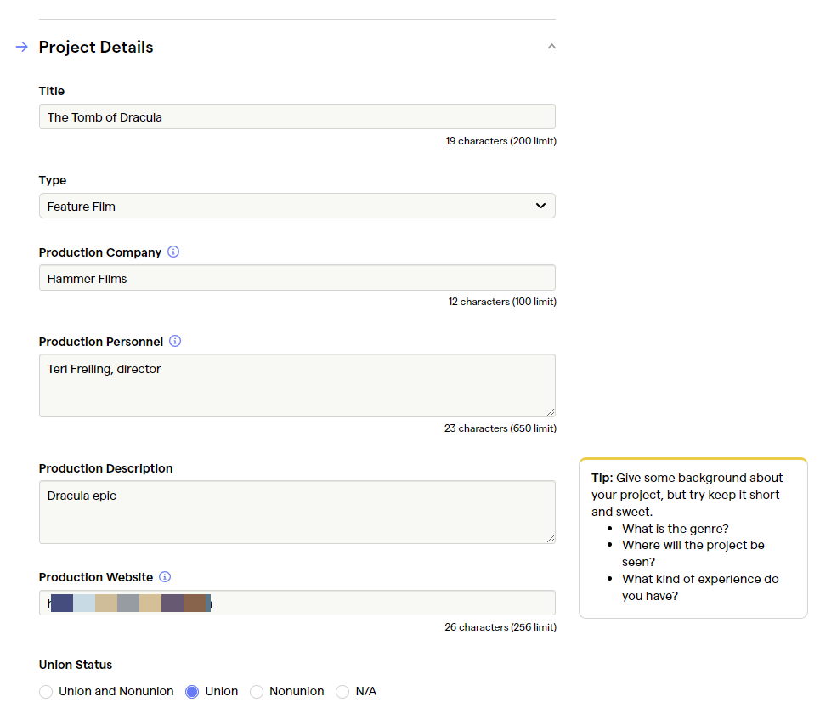The height and width of the screenshot is (725, 820).
Task: Click the Production Website info icon
Action: pyautogui.click(x=165, y=576)
